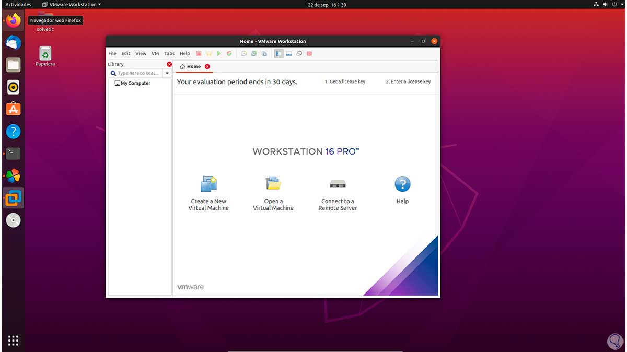Click the Create a New Virtual Machine label
The width and height of the screenshot is (627, 352).
tap(208, 204)
